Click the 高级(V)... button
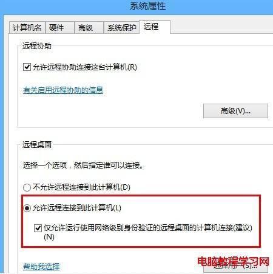 (235, 111)
